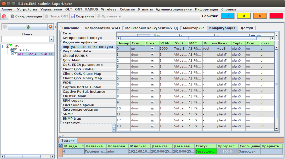
Task: Toggle Broadcast checkbox in row 13
Action: pos(152,126)
